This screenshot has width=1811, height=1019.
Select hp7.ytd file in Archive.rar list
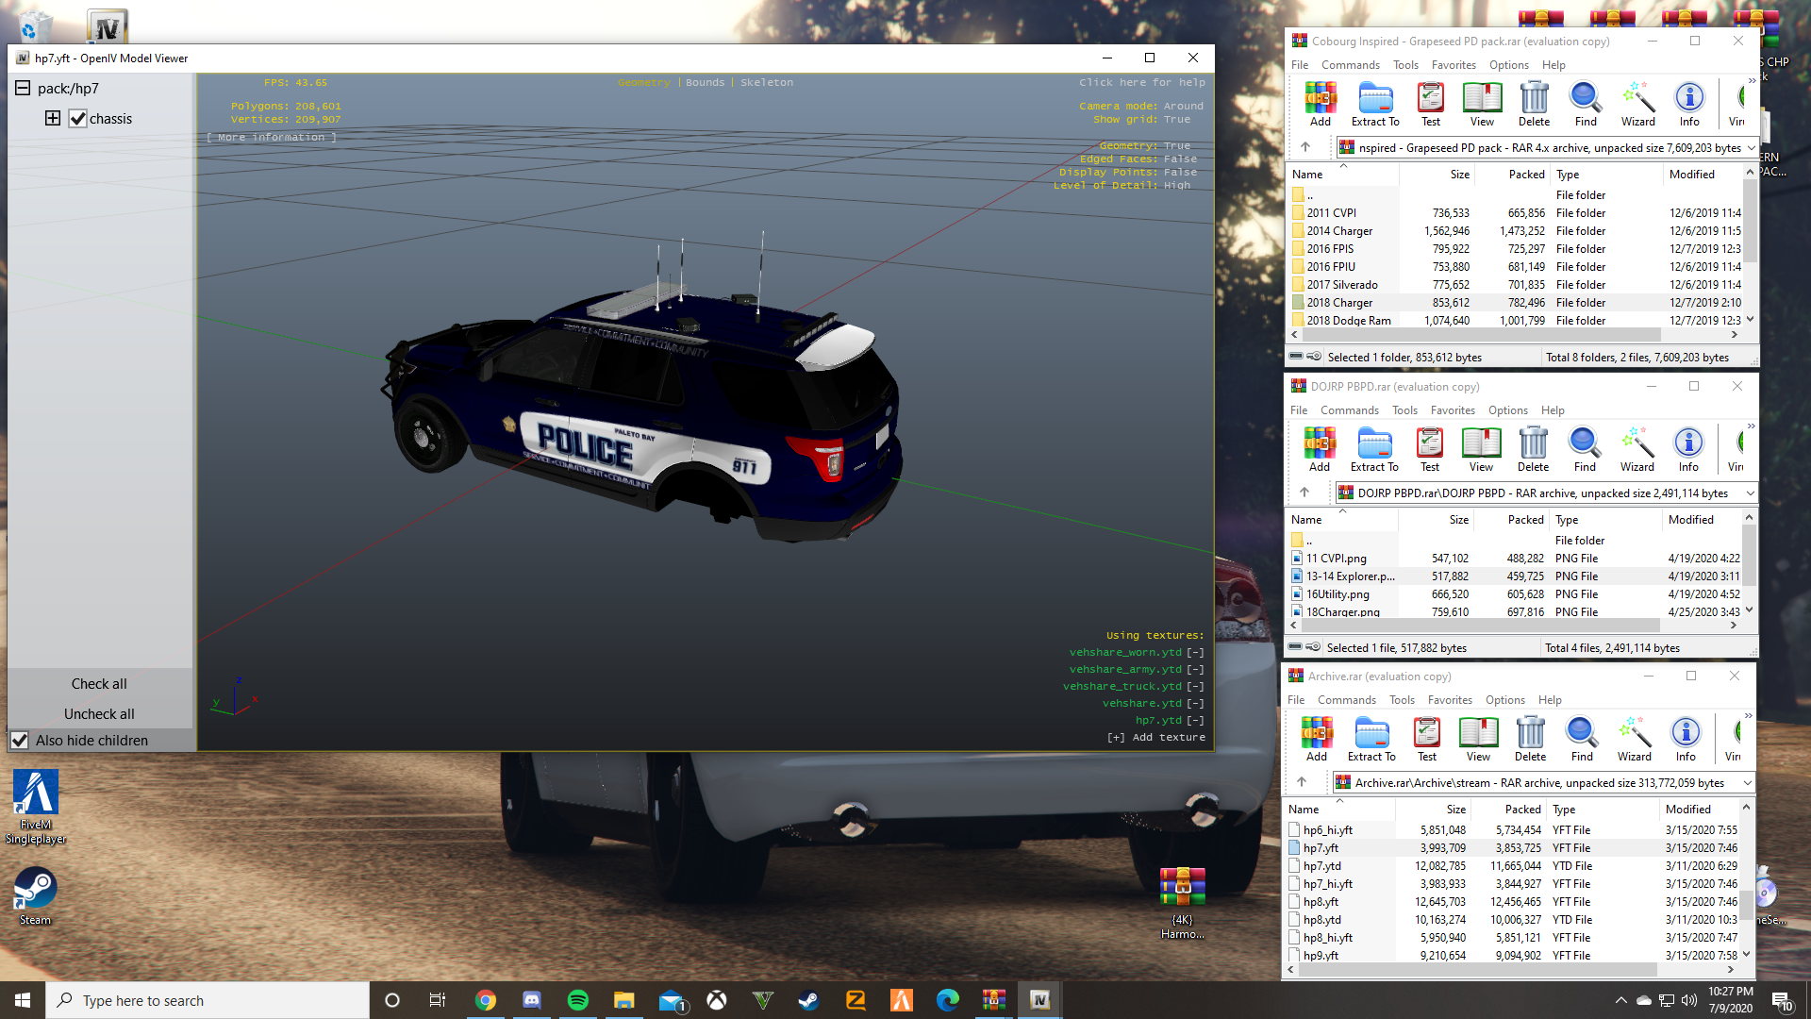click(x=1321, y=866)
